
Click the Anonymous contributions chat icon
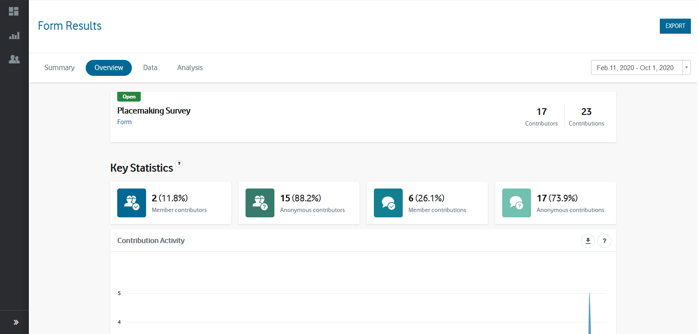[x=516, y=203]
